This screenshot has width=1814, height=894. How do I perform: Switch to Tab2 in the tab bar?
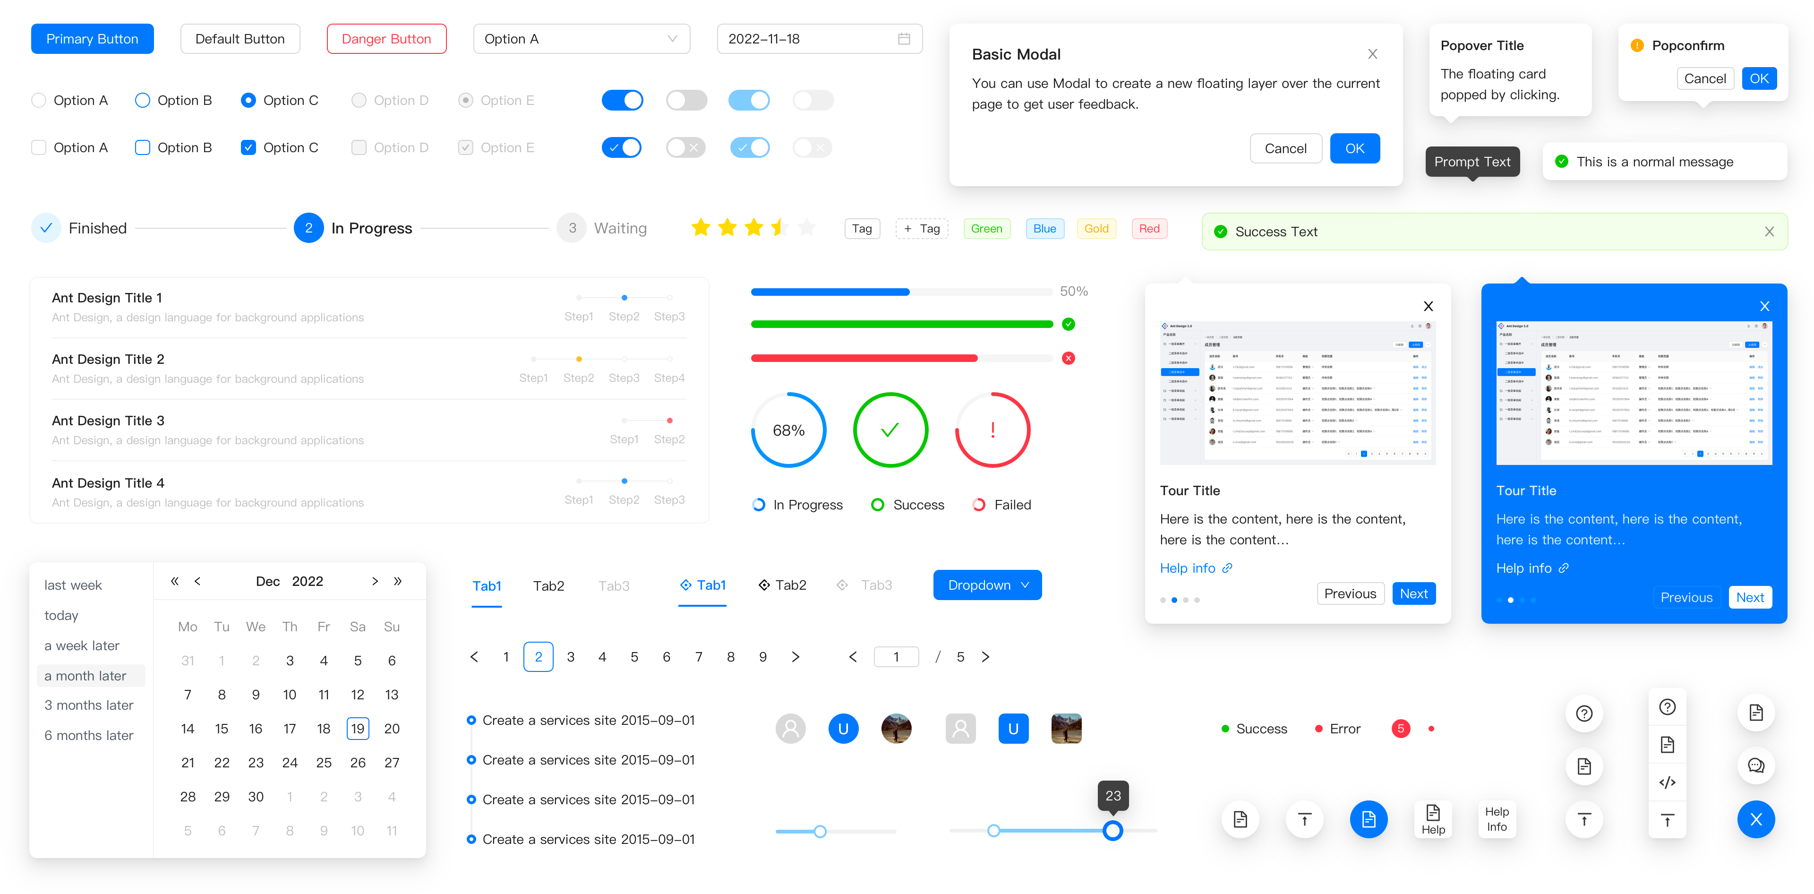coord(548,585)
